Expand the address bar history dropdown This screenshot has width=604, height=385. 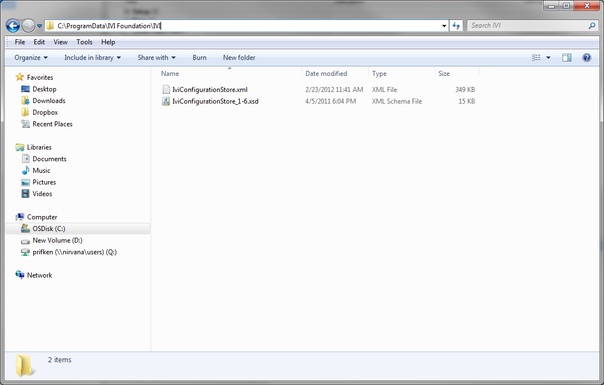click(444, 26)
